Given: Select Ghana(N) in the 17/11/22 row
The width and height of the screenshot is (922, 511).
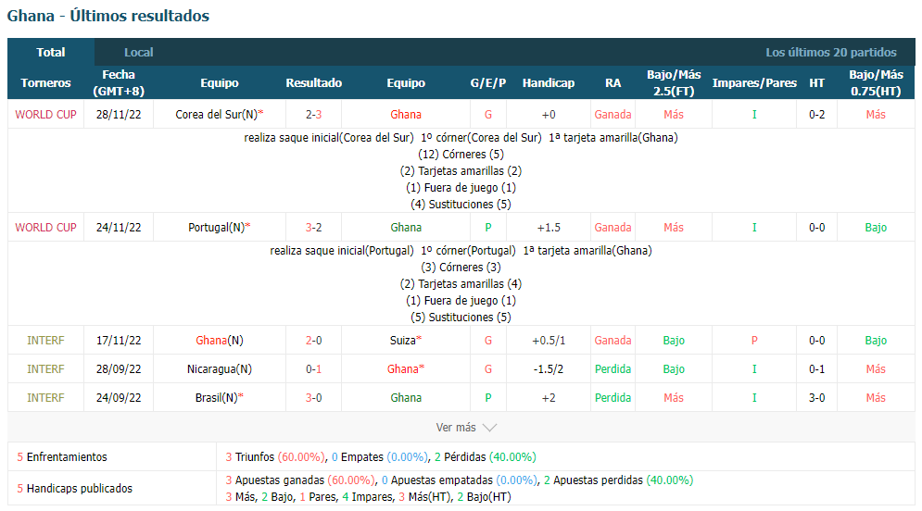Looking at the screenshot, I should click(x=220, y=341).
